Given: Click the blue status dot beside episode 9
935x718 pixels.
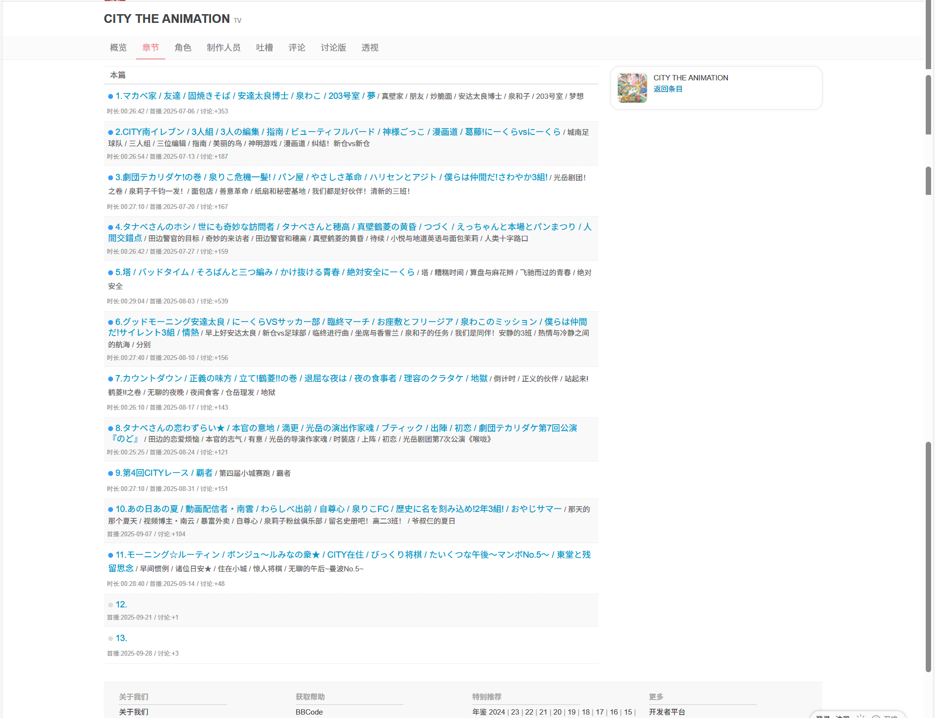Looking at the screenshot, I should [x=111, y=473].
